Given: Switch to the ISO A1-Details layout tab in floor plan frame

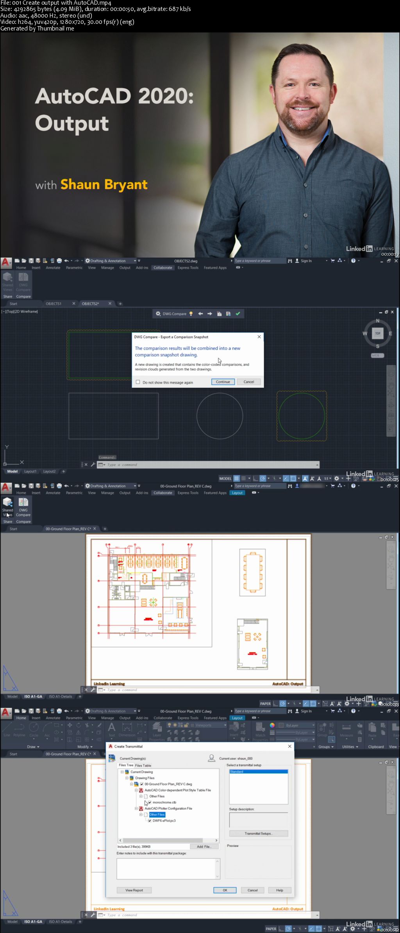Looking at the screenshot, I should (x=61, y=697).
